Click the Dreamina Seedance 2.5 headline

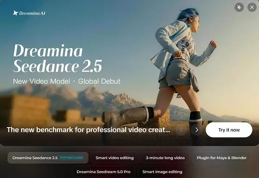[x=57, y=58]
